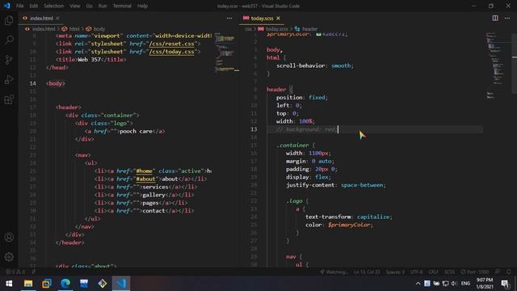Viewport: 517px width, 291px height.
Task: Click Port: 5500 Live Server status
Action: click(x=475, y=272)
